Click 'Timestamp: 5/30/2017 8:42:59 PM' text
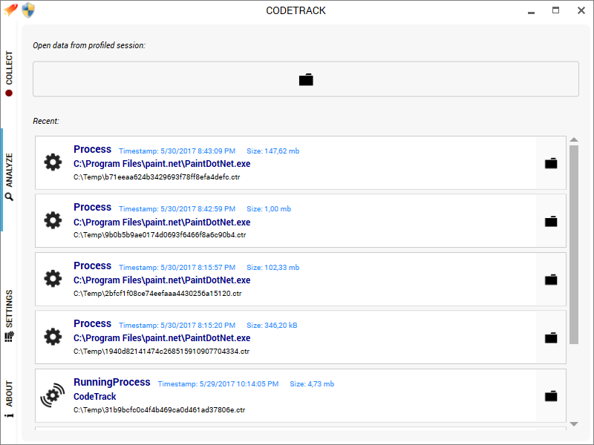This screenshot has width=594, height=445. [177, 209]
